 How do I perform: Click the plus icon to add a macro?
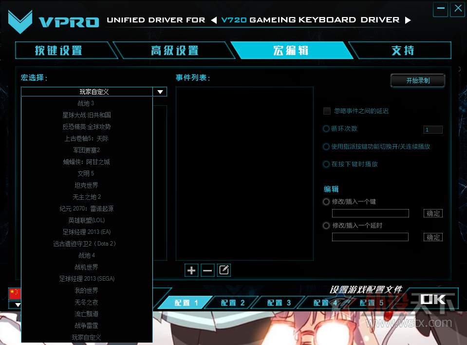[x=191, y=270]
